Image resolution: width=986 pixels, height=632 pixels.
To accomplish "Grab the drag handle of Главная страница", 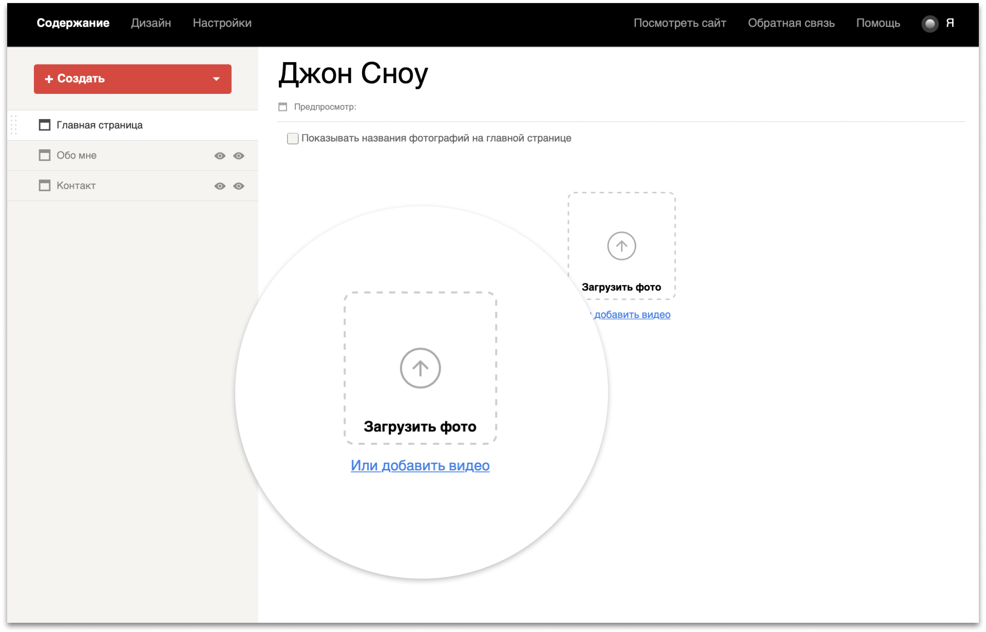I will pyautogui.click(x=14, y=125).
